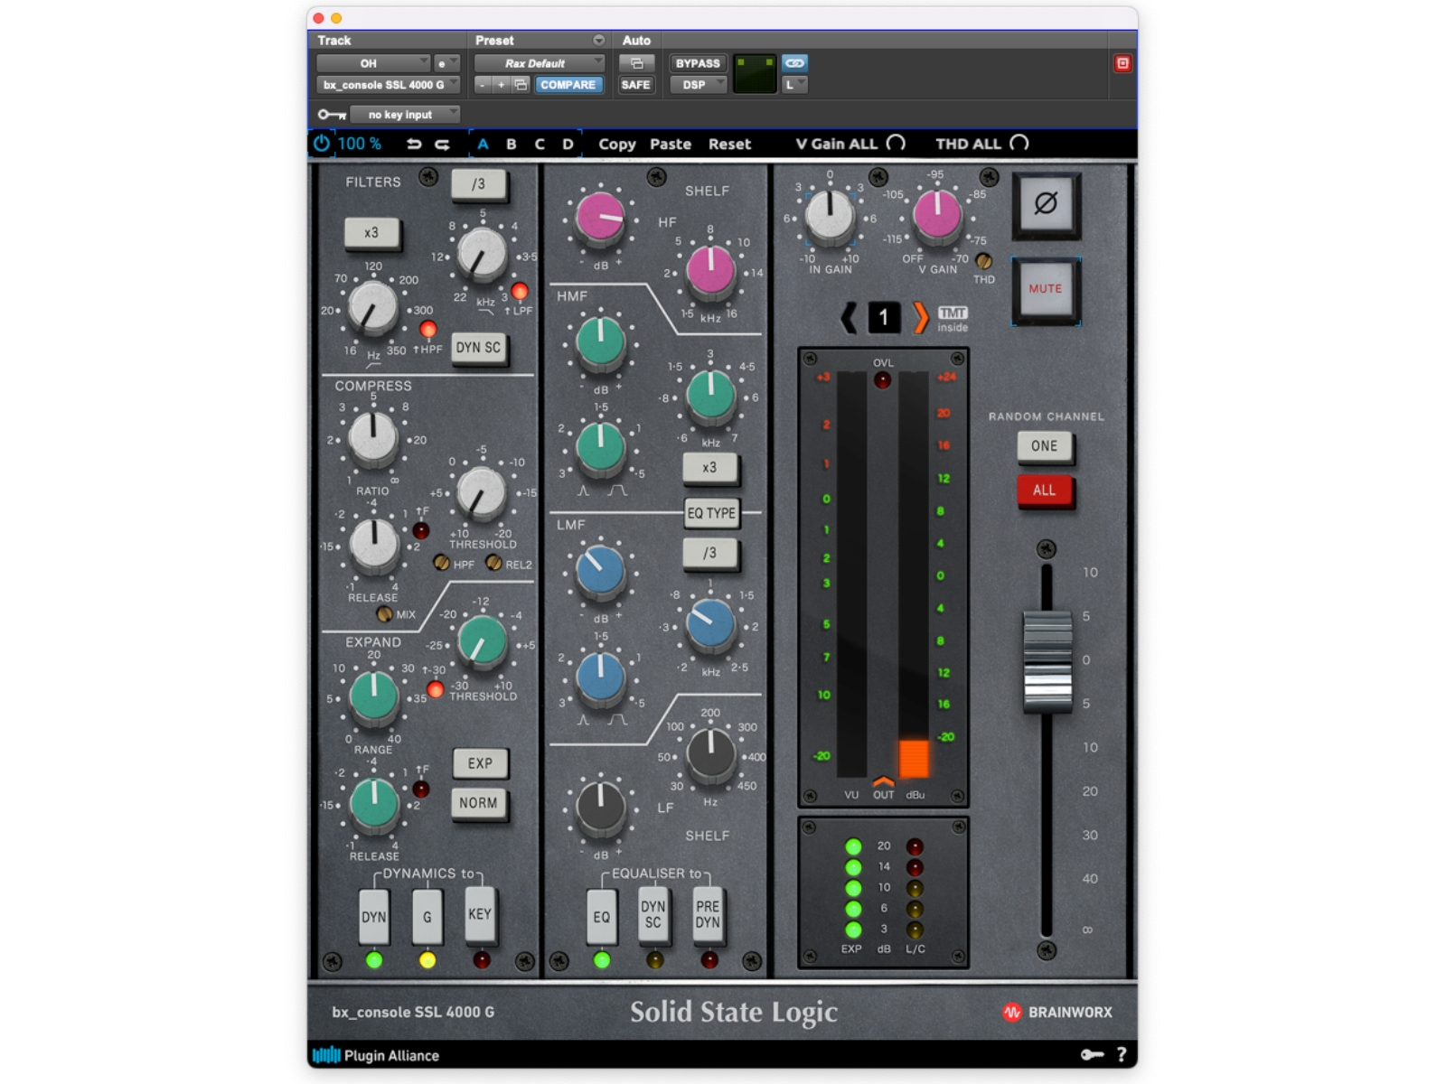Click the IN GAIN knob
This screenshot has width=1446, height=1084.
click(830, 216)
